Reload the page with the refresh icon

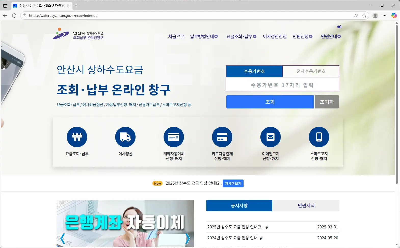[x=14, y=16]
